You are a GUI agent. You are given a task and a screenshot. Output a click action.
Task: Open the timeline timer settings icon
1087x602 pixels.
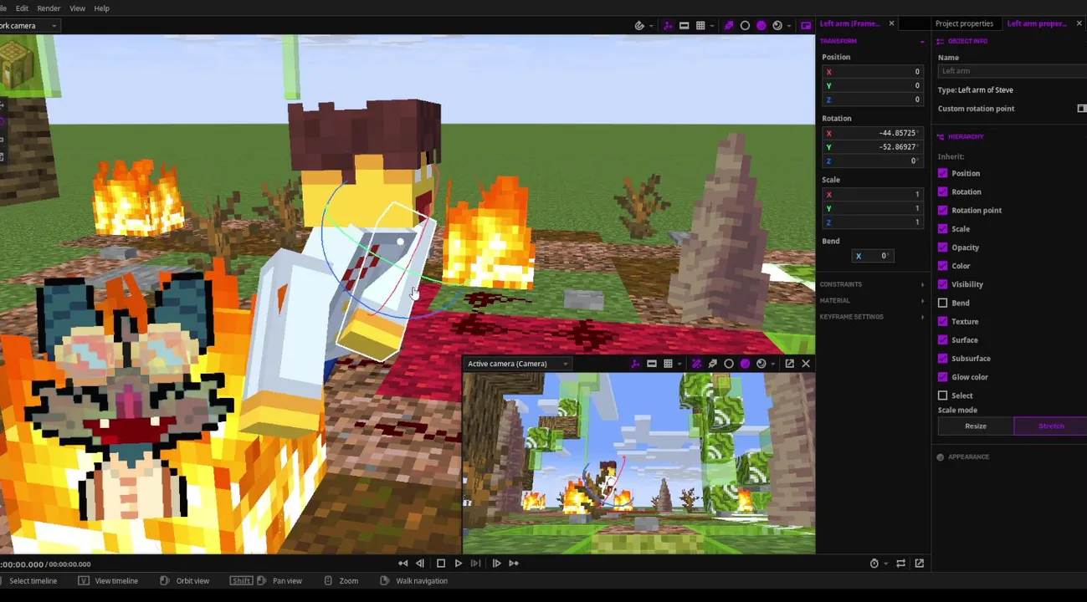[x=874, y=564]
